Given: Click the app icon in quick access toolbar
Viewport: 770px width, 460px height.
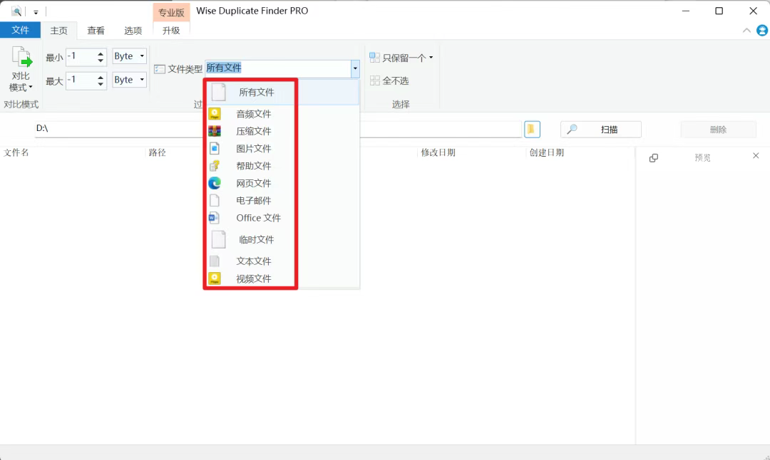Looking at the screenshot, I should [x=16, y=11].
